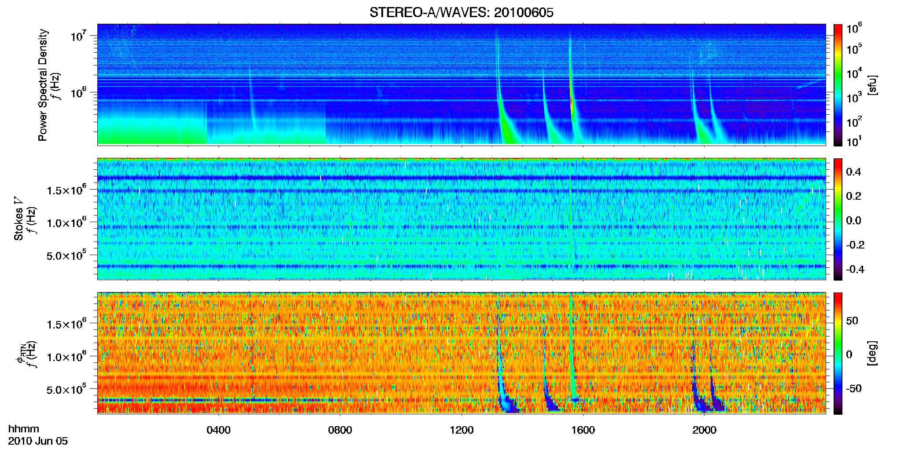This screenshot has height=475, width=923.
Task: Click the 0.4 color bar tick label
Action: point(853,172)
